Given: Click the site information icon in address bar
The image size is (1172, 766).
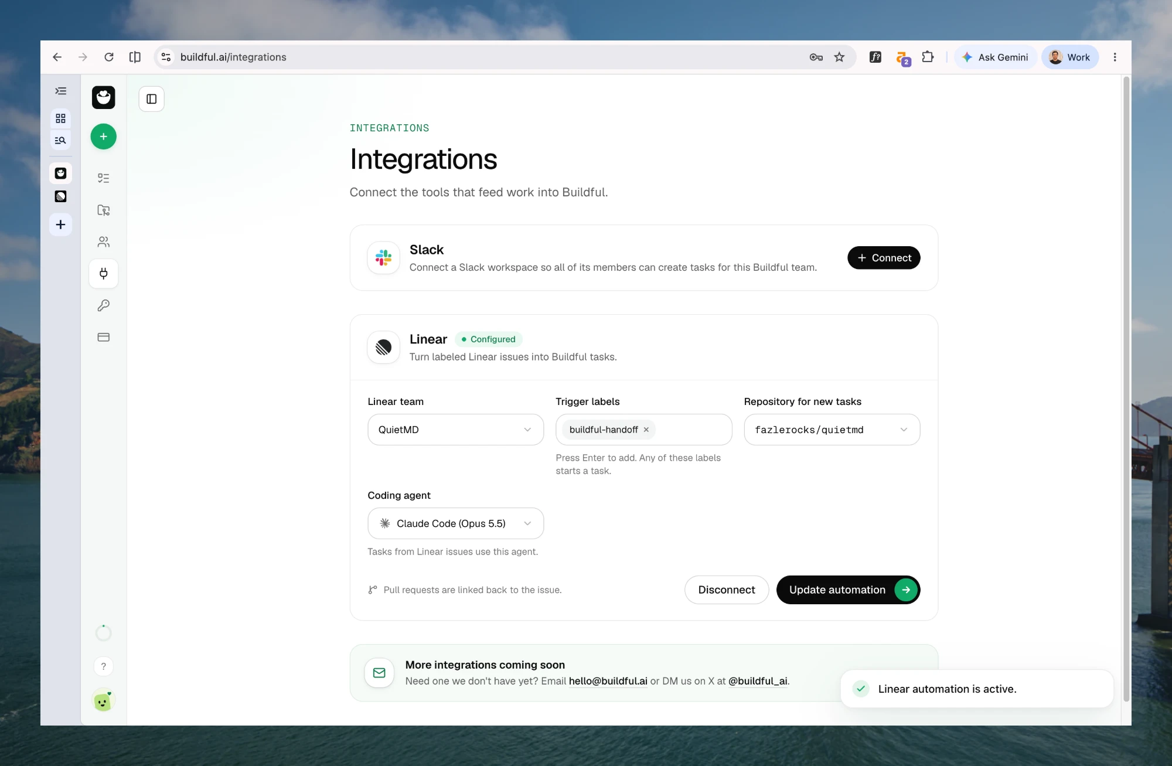Looking at the screenshot, I should point(166,57).
